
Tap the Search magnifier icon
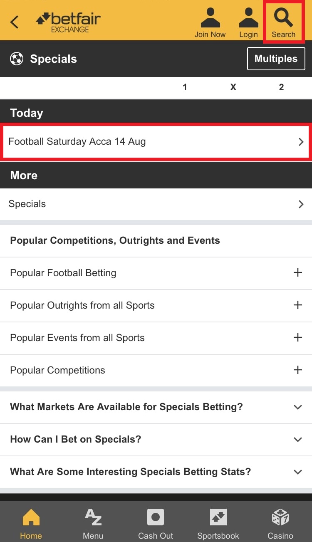coord(284,17)
